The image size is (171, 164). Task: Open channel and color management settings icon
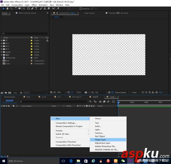[x=93, y=92]
